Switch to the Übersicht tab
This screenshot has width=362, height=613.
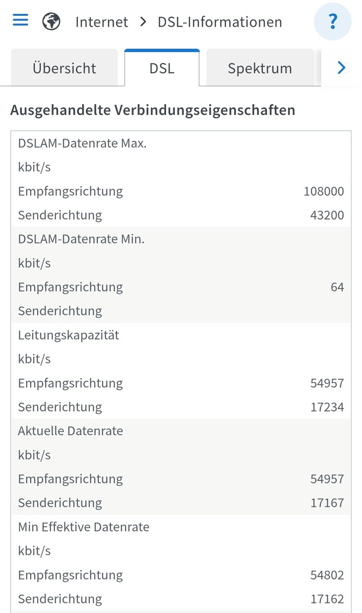click(64, 68)
